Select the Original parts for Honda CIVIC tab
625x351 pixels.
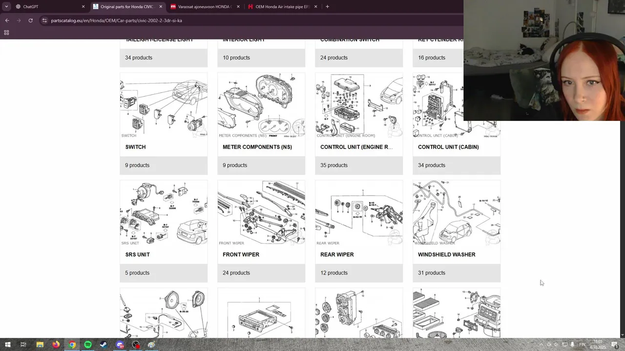[128, 7]
